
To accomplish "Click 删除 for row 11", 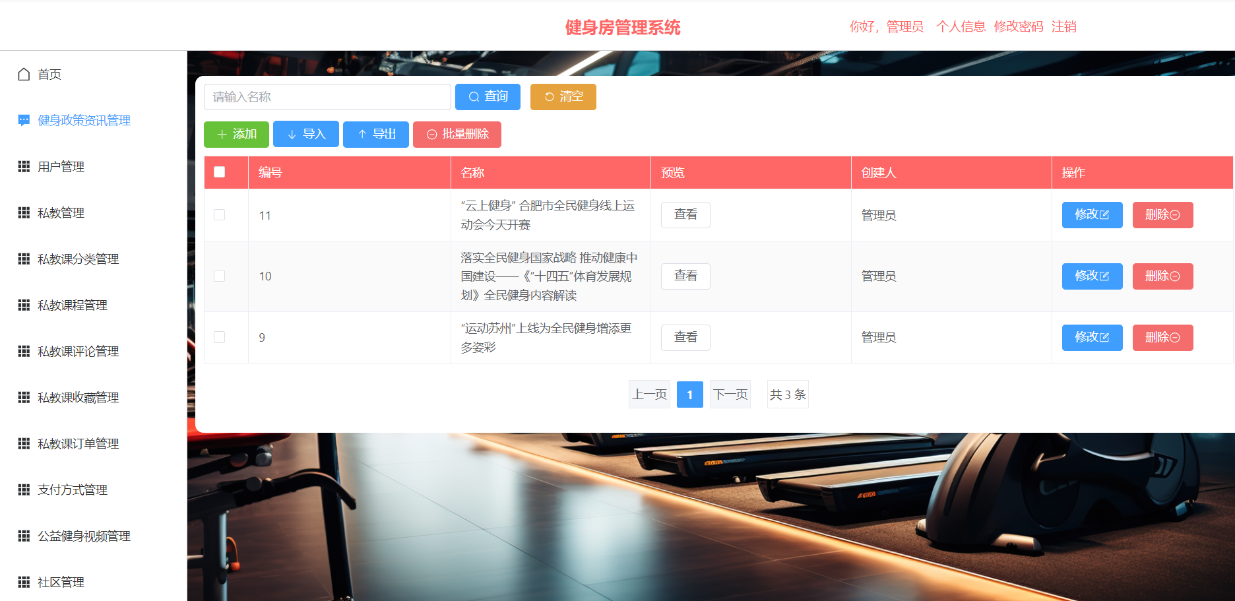I will [1162, 215].
